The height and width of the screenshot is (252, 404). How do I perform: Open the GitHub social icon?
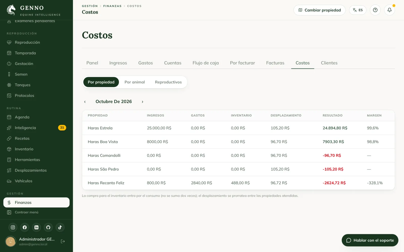tap(48, 227)
